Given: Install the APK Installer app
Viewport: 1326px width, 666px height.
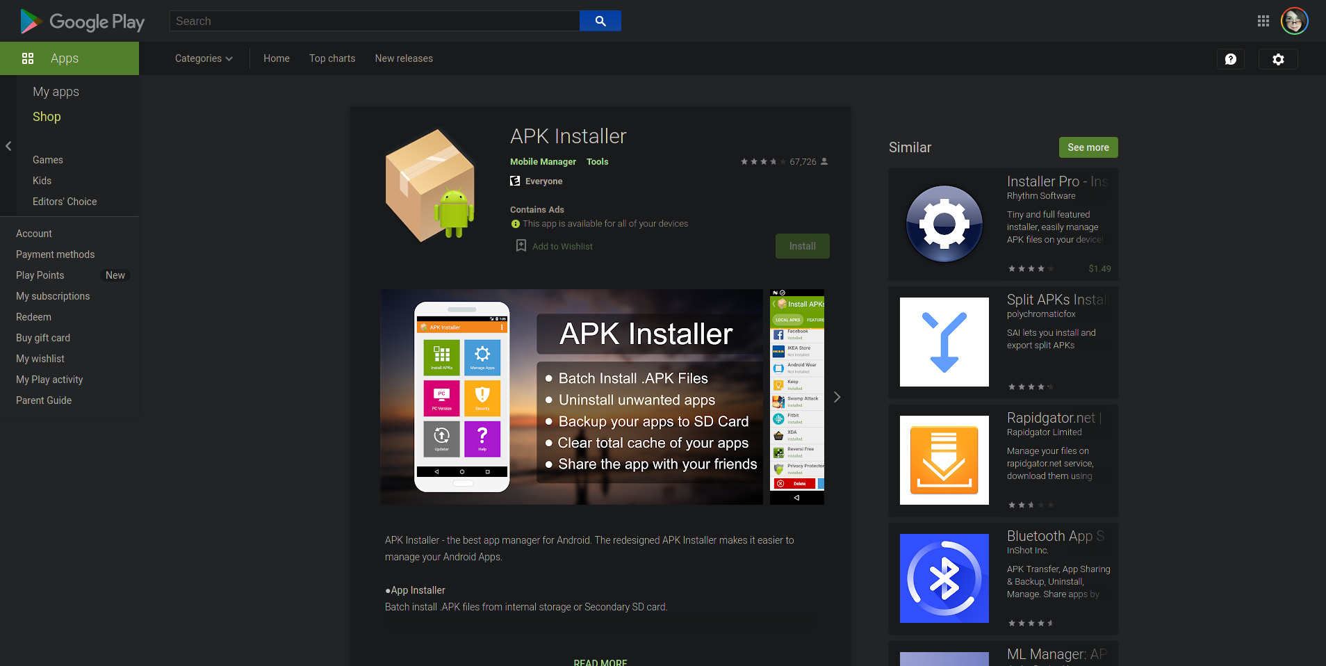Looking at the screenshot, I should point(803,246).
